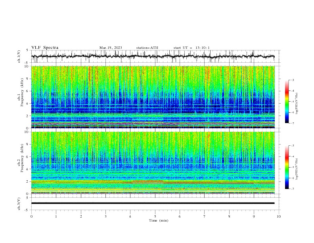314x243 pixels.
Task: Click the ch.2 "Frequency (kHz)" axis label
Action: (22, 158)
